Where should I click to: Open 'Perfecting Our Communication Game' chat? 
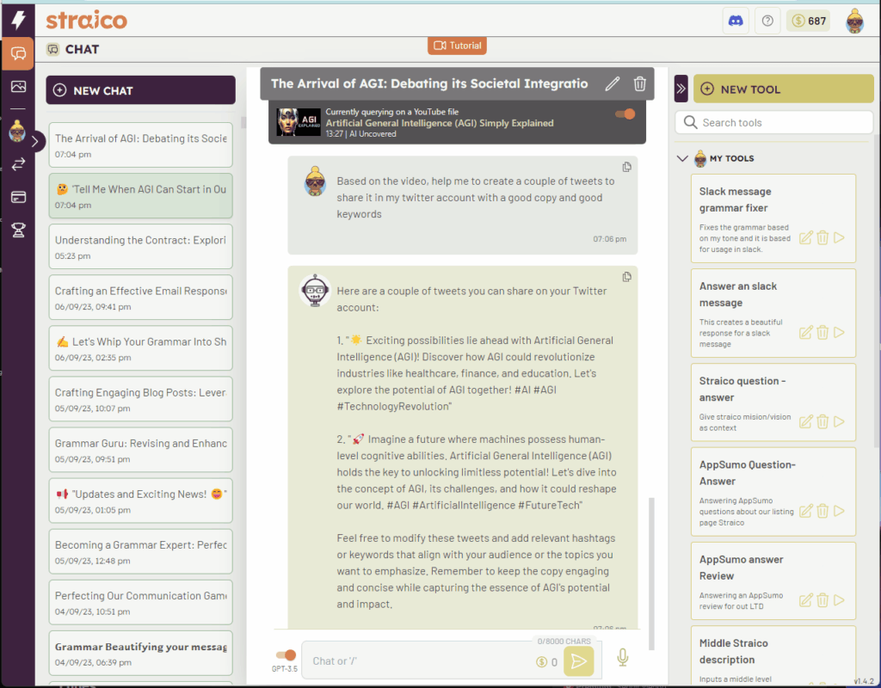click(x=140, y=603)
